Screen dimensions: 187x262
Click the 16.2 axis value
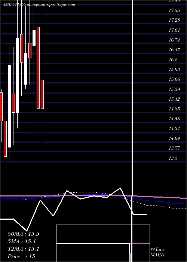173,60
